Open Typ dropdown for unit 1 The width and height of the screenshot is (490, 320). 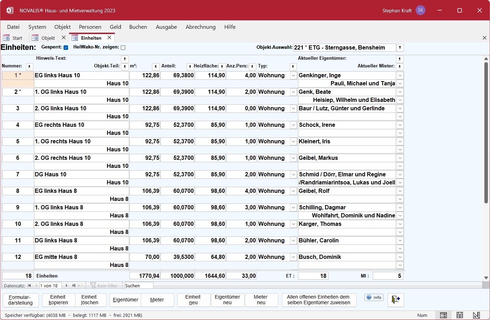[293, 76]
